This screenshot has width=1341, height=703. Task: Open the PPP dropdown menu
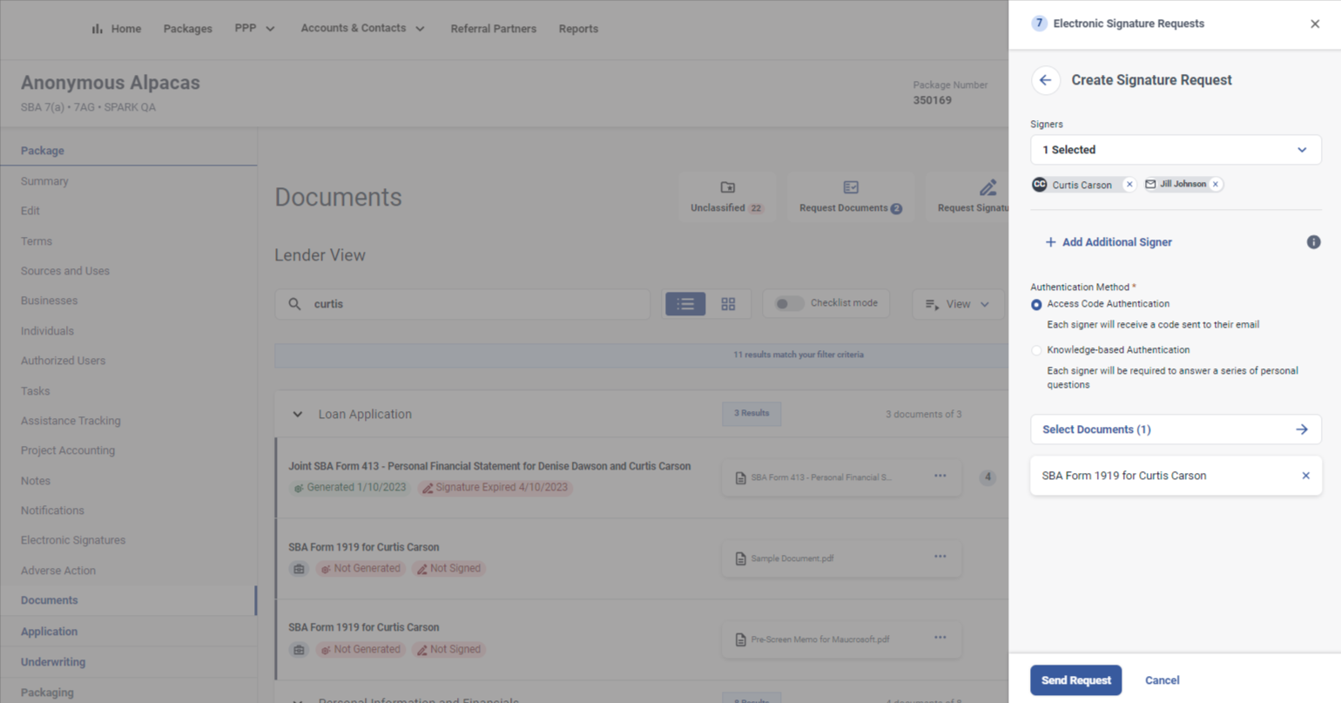pyautogui.click(x=254, y=29)
